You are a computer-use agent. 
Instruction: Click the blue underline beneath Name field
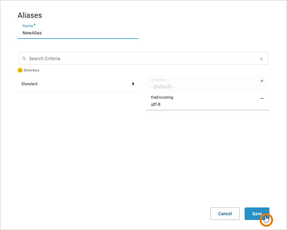[78, 38]
